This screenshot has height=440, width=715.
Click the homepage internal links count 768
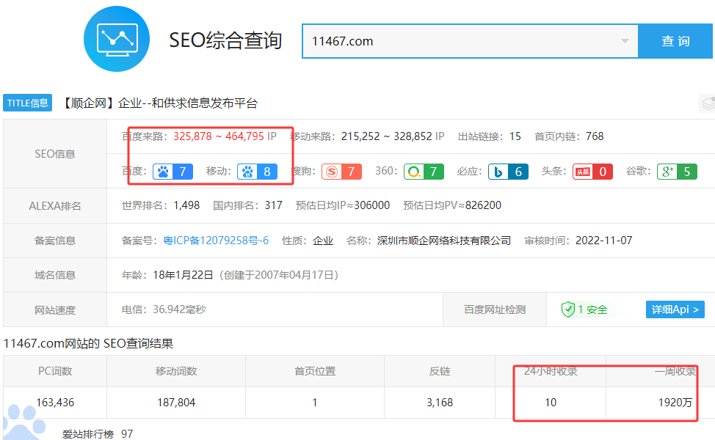[x=595, y=136]
